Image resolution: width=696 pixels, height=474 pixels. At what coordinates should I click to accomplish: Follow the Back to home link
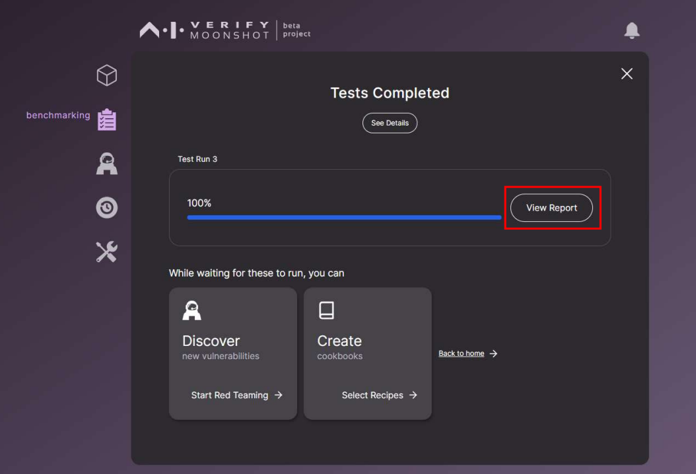[x=461, y=353]
